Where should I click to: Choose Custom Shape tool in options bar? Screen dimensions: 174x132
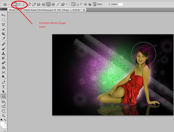(x=63, y=4)
